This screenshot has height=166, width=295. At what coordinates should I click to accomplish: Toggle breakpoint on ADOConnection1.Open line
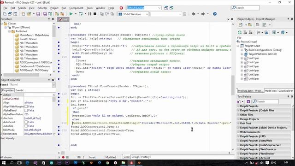point(59,127)
